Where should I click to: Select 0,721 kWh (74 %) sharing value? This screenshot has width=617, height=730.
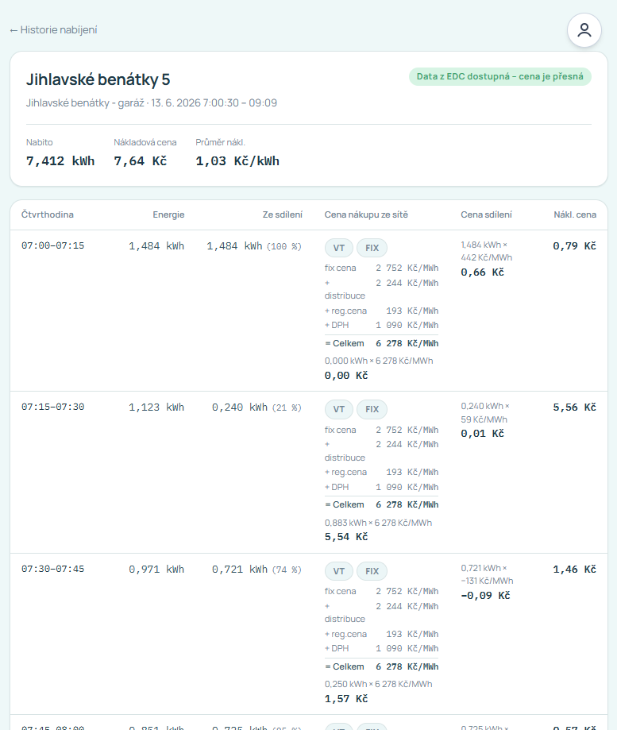click(x=256, y=570)
